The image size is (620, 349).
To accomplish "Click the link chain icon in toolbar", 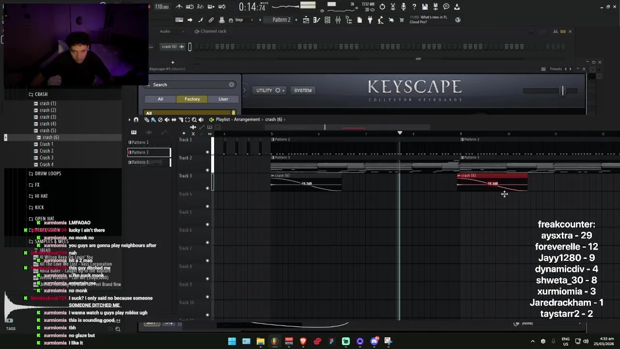I will click(211, 20).
